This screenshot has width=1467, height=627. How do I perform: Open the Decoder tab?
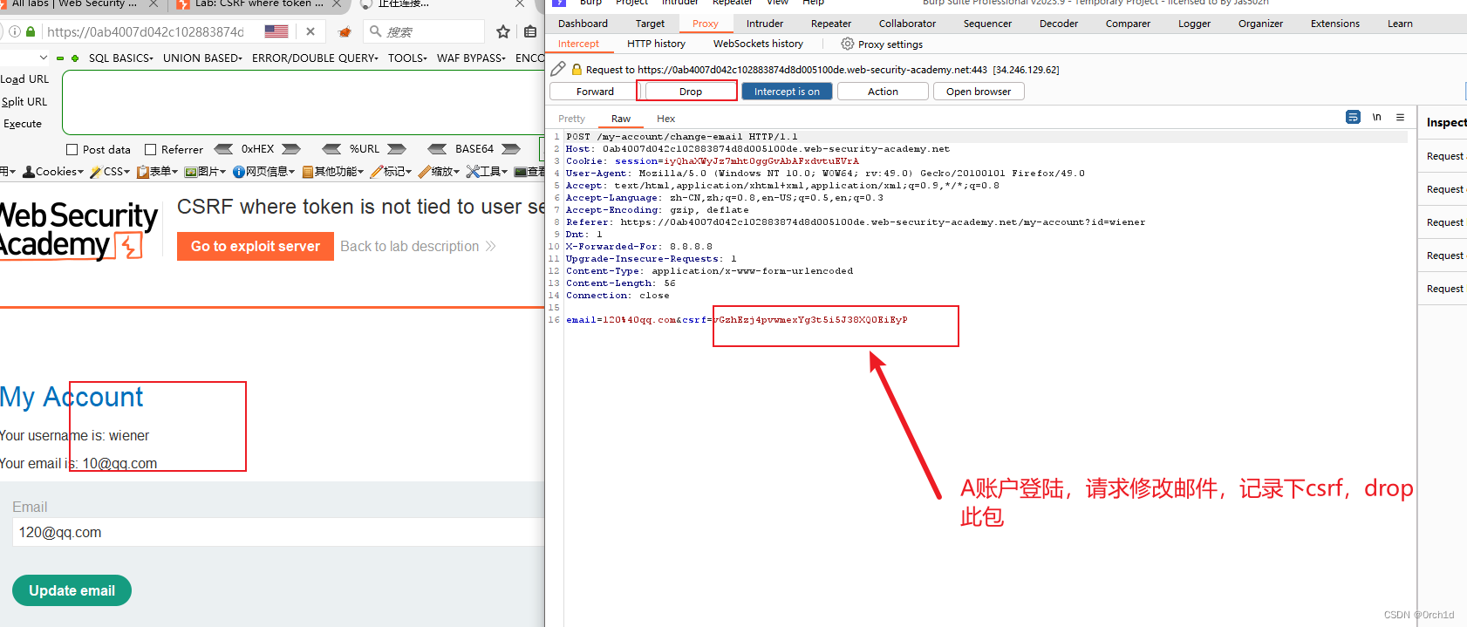(1059, 24)
